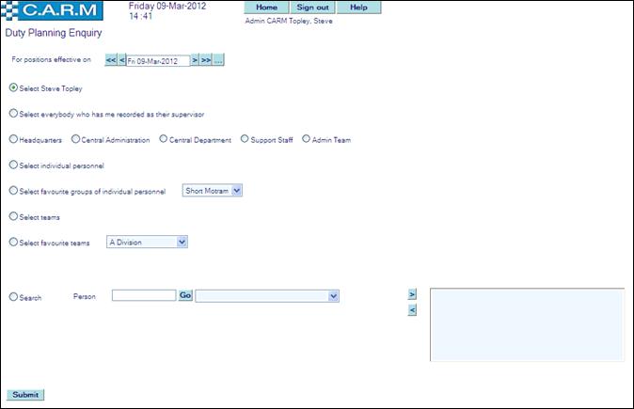The image size is (634, 409).
Task: Click the Person search text field
Action: click(x=144, y=296)
